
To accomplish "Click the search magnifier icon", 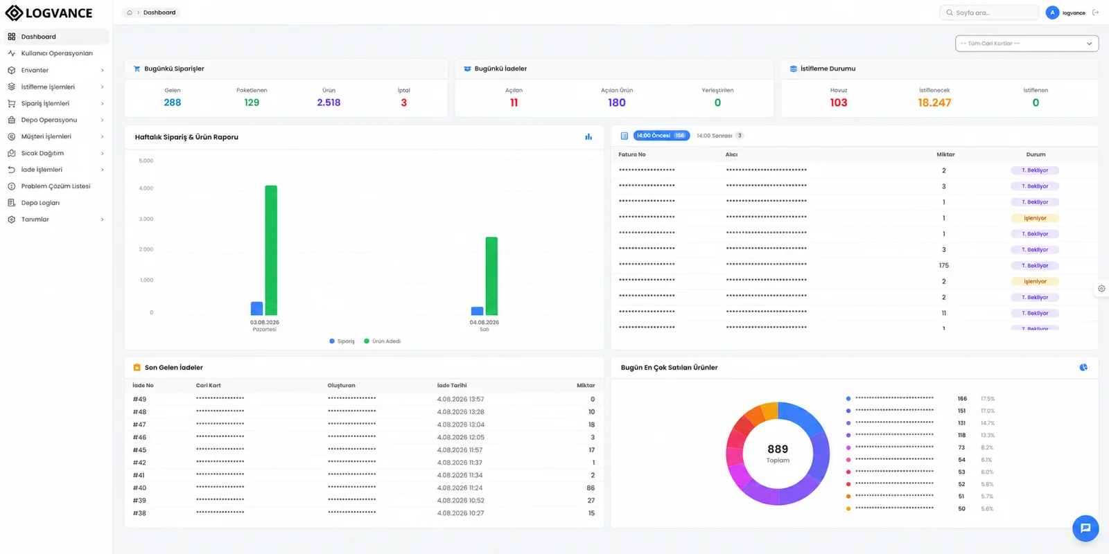I will [x=950, y=12].
